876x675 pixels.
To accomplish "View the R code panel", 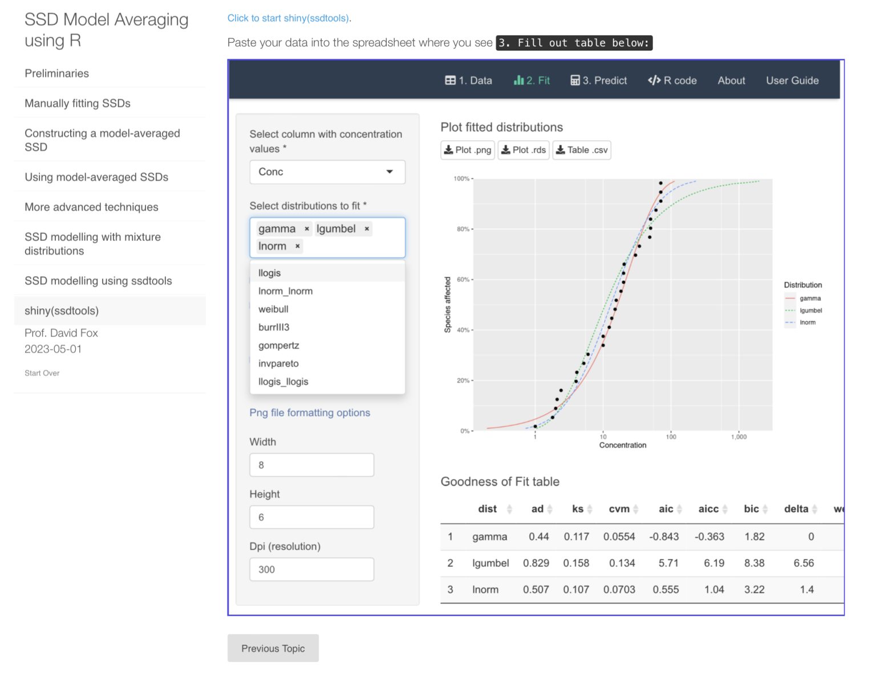I will point(672,80).
